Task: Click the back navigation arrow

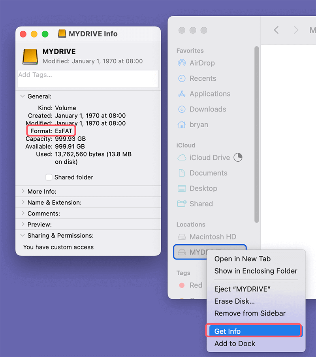Action: (276, 30)
